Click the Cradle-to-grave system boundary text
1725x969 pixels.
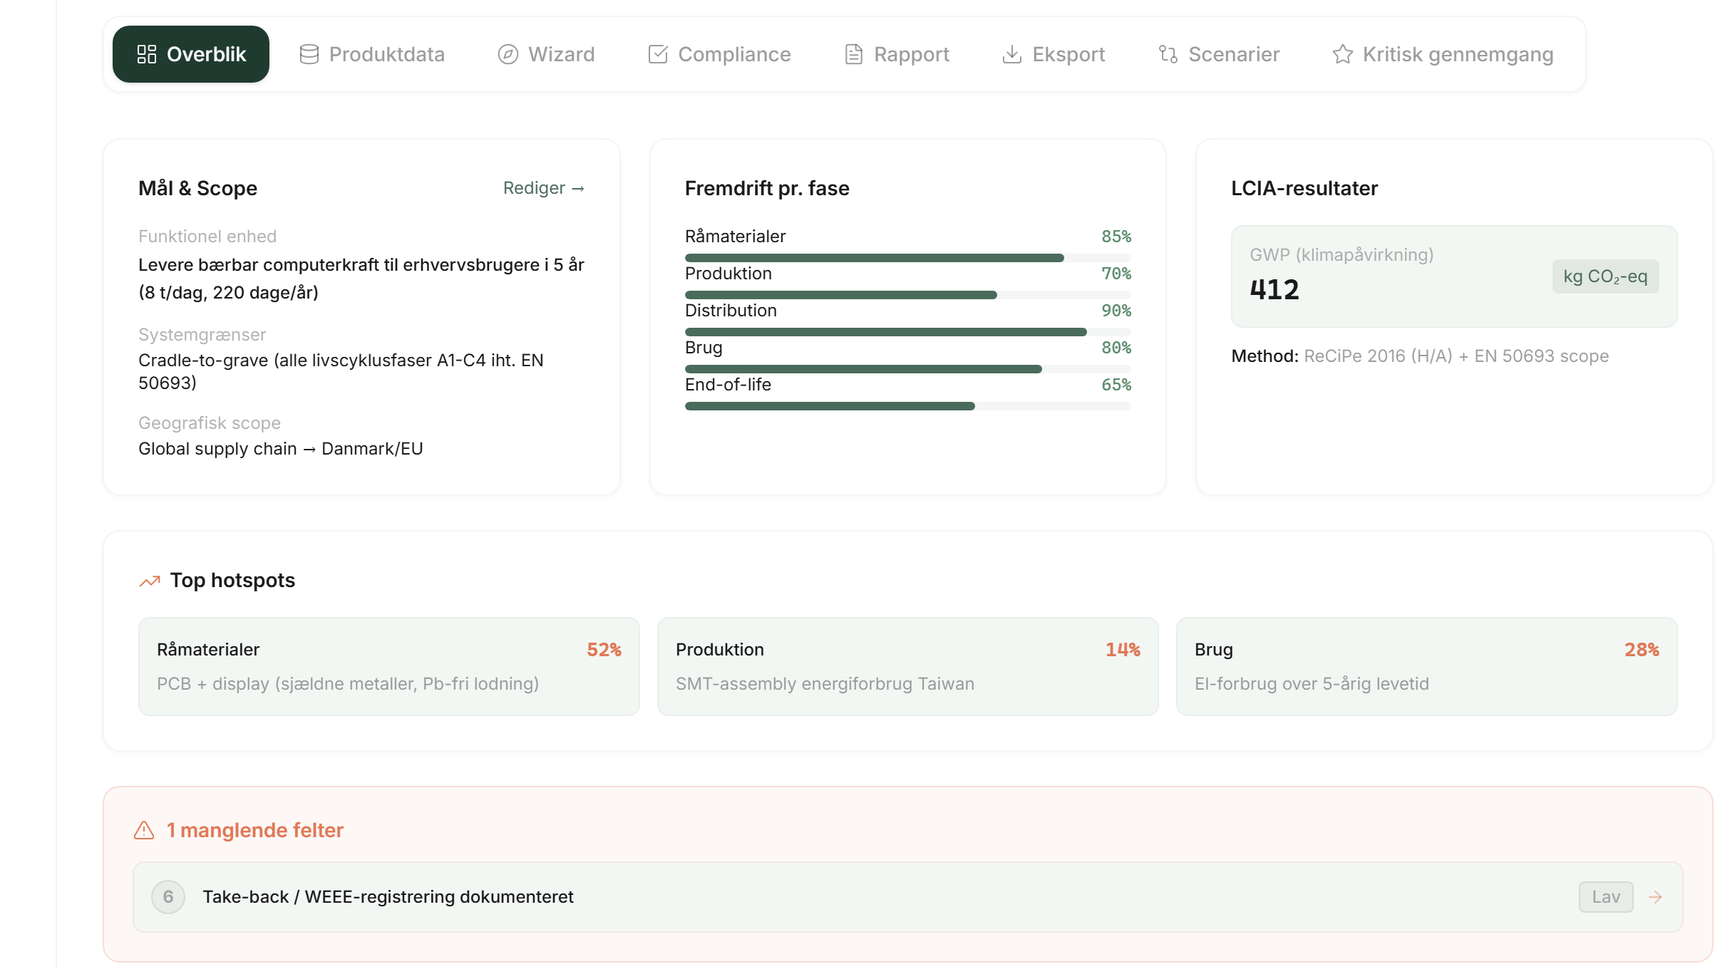[341, 371]
